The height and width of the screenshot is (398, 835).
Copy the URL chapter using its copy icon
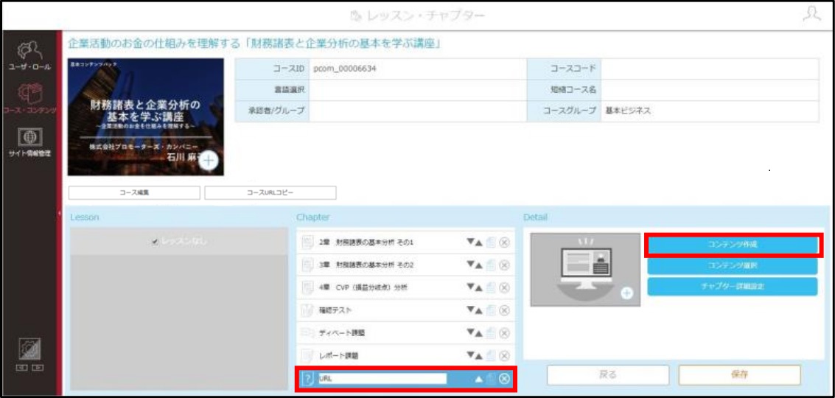click(491, 379)
